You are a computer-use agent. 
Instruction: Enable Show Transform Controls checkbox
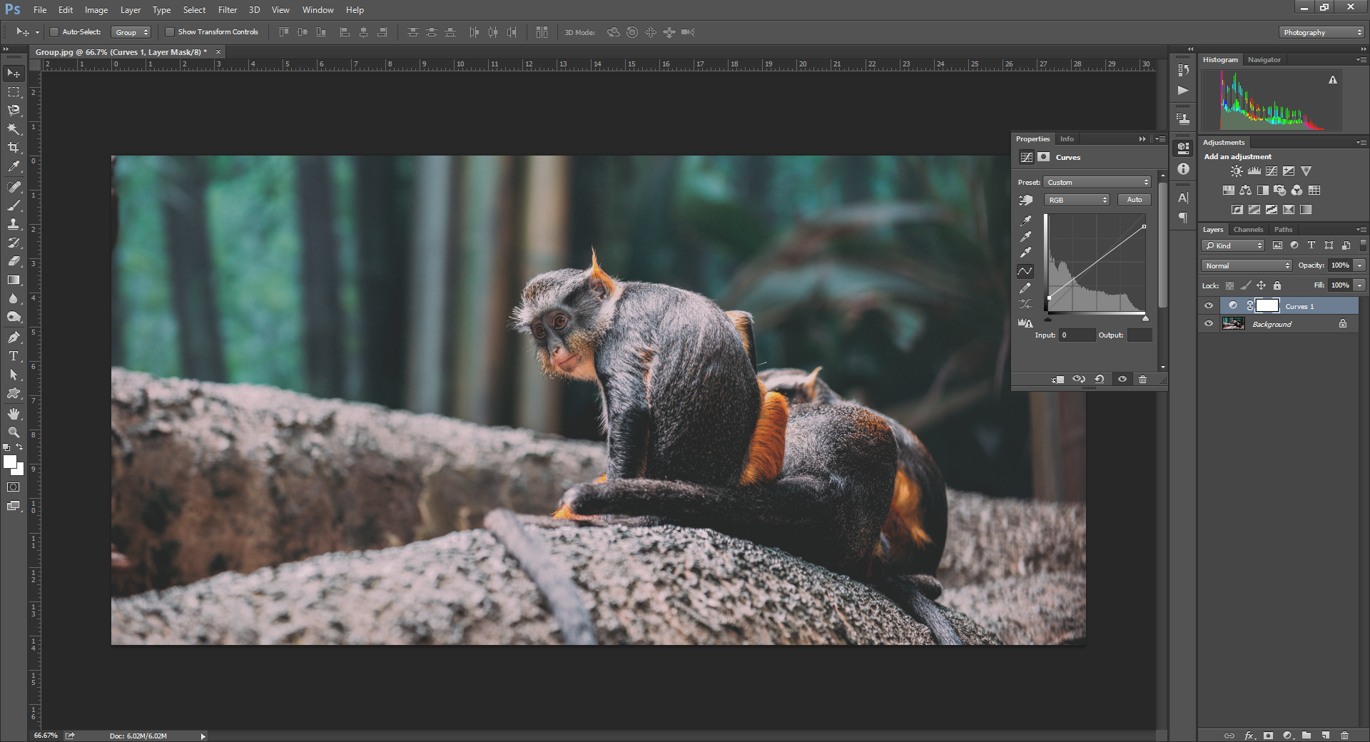[x=170, y=32]
